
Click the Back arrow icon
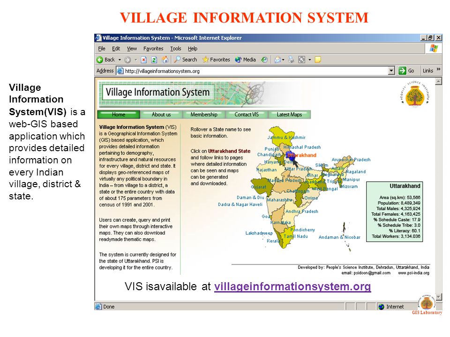click(100, 60)
